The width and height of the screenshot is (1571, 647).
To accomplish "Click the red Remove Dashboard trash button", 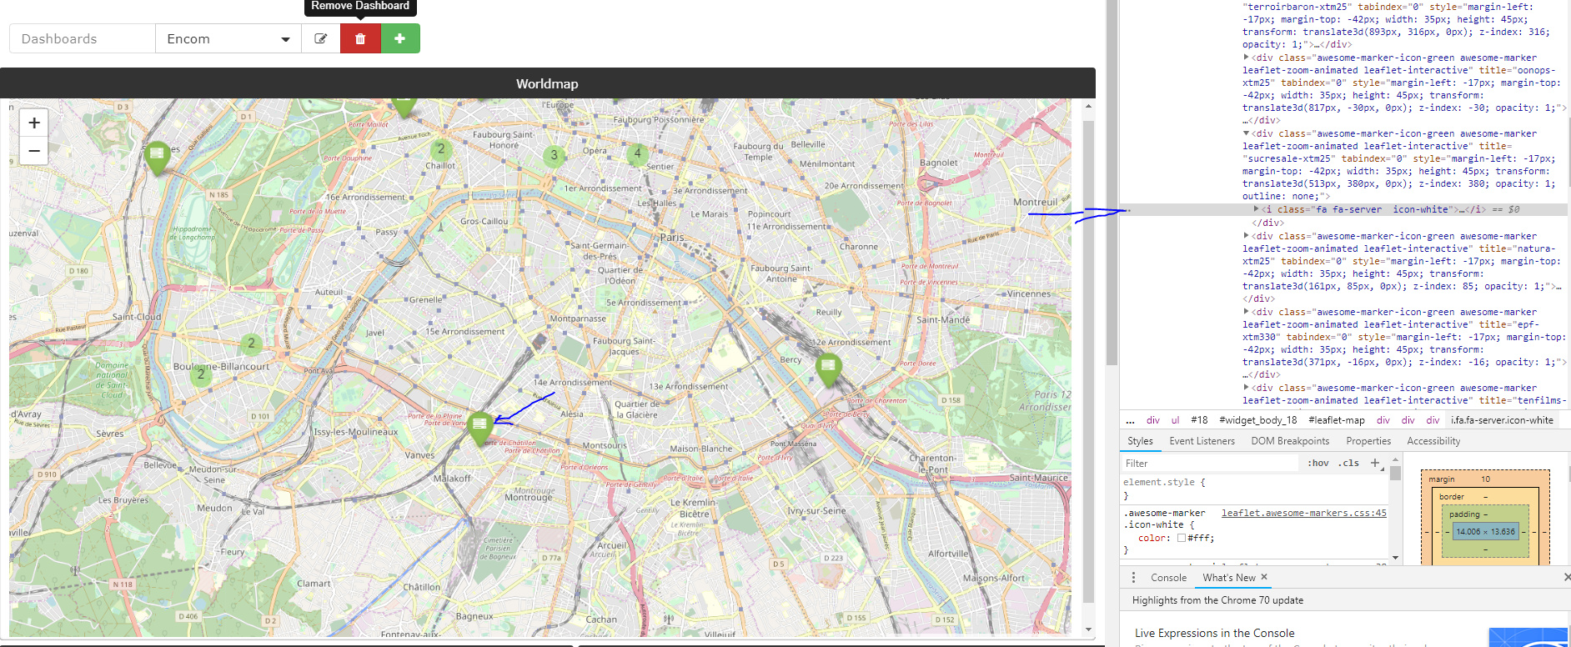I will 360,38.
